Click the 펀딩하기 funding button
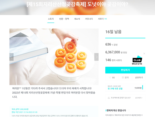Viewport: 155px width, 117px height. coord(125,70)
